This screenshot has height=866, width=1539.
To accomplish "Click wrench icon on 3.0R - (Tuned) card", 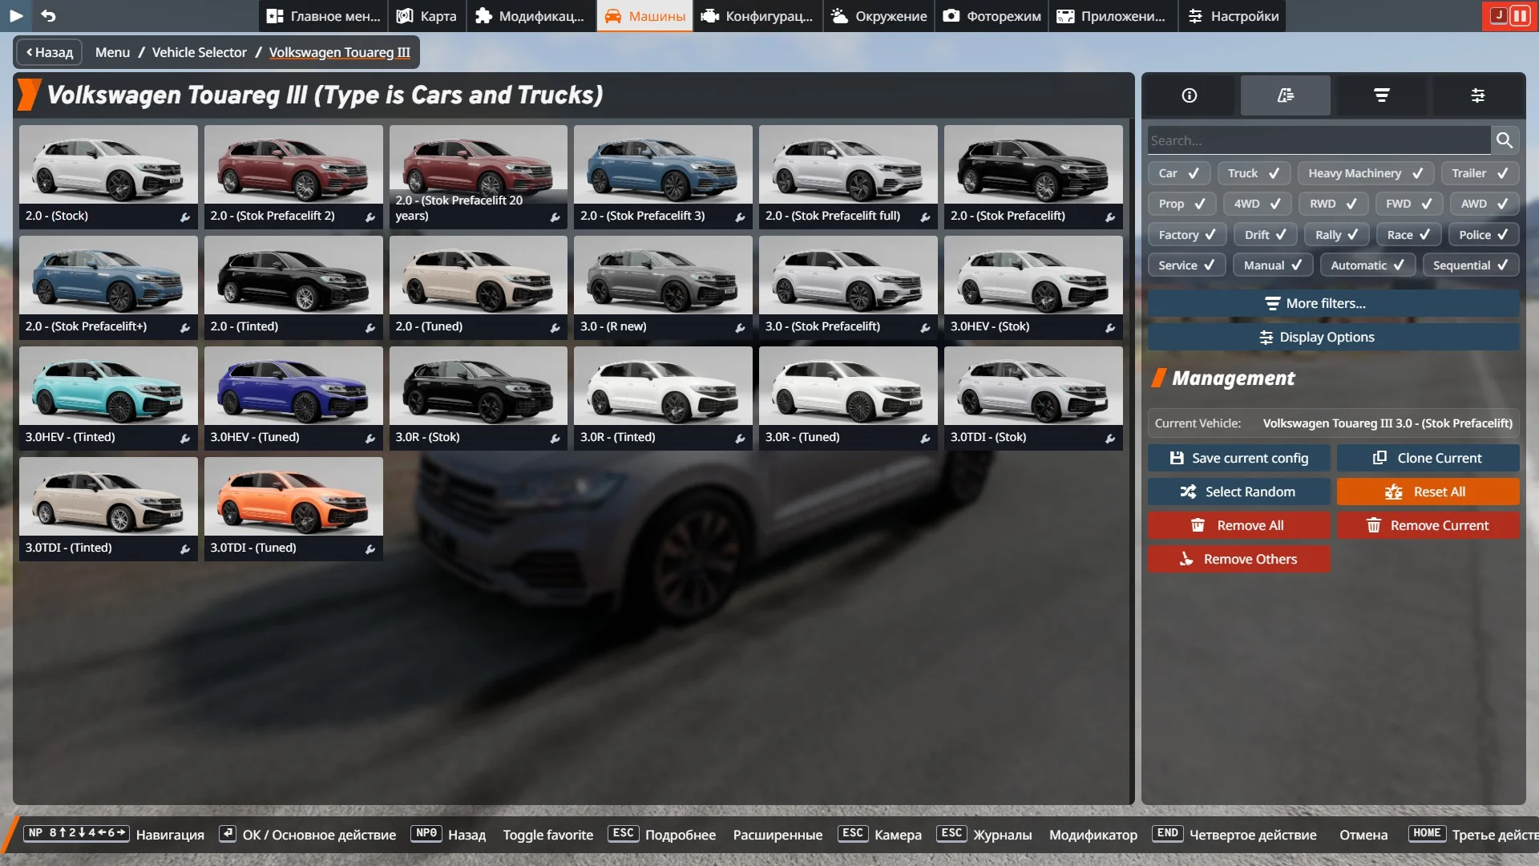I will tap(925, 439).
